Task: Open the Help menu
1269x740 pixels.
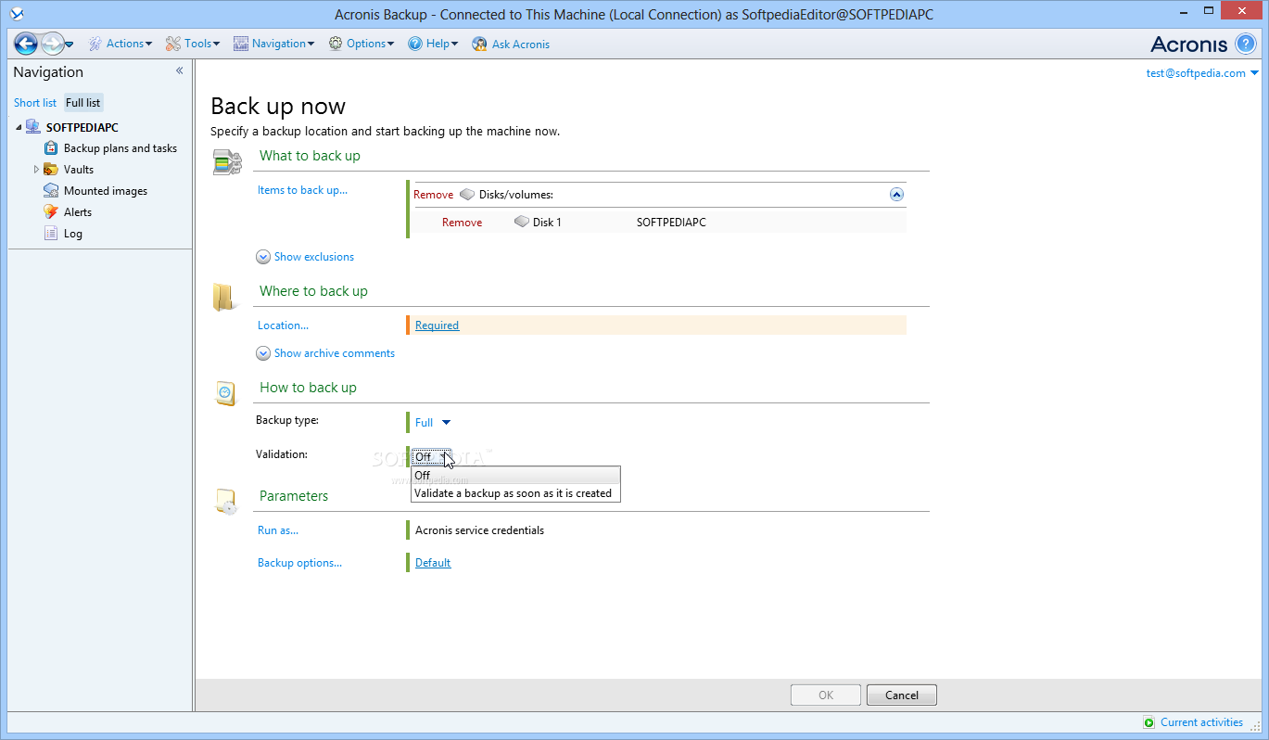Action: [x=433, y=44]
